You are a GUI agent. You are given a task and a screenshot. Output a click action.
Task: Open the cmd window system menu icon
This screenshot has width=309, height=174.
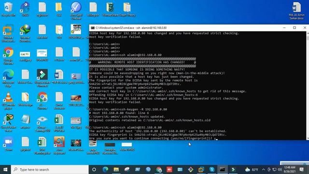[x=93, y=28]
